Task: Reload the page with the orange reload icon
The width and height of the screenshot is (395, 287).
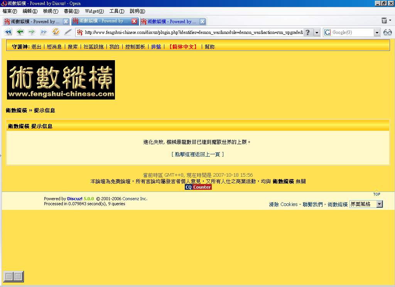Action: tap(56, 32)
